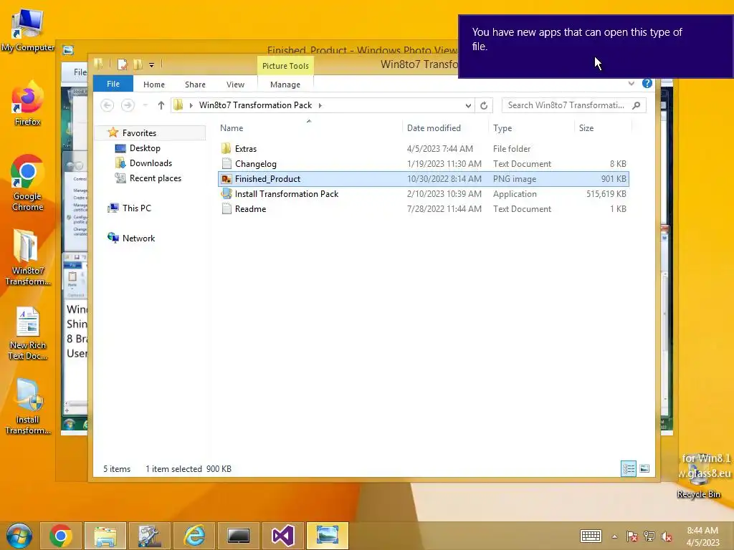Open Action Center flag icon
This screenshot has height=550, width=734.
[632, 536]
